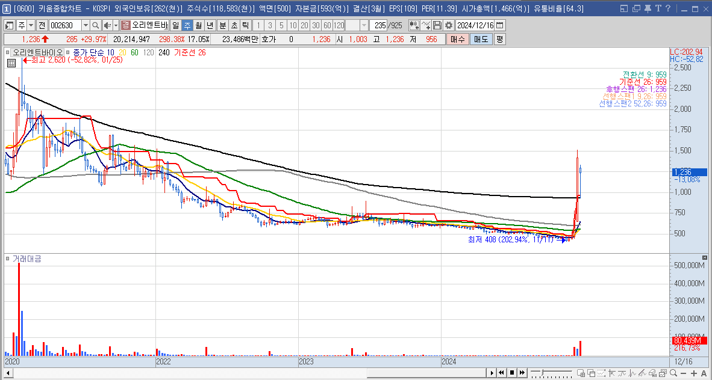Click the stop square replay button
Viewport: 712px width, 380px height.
coord(512,373)
